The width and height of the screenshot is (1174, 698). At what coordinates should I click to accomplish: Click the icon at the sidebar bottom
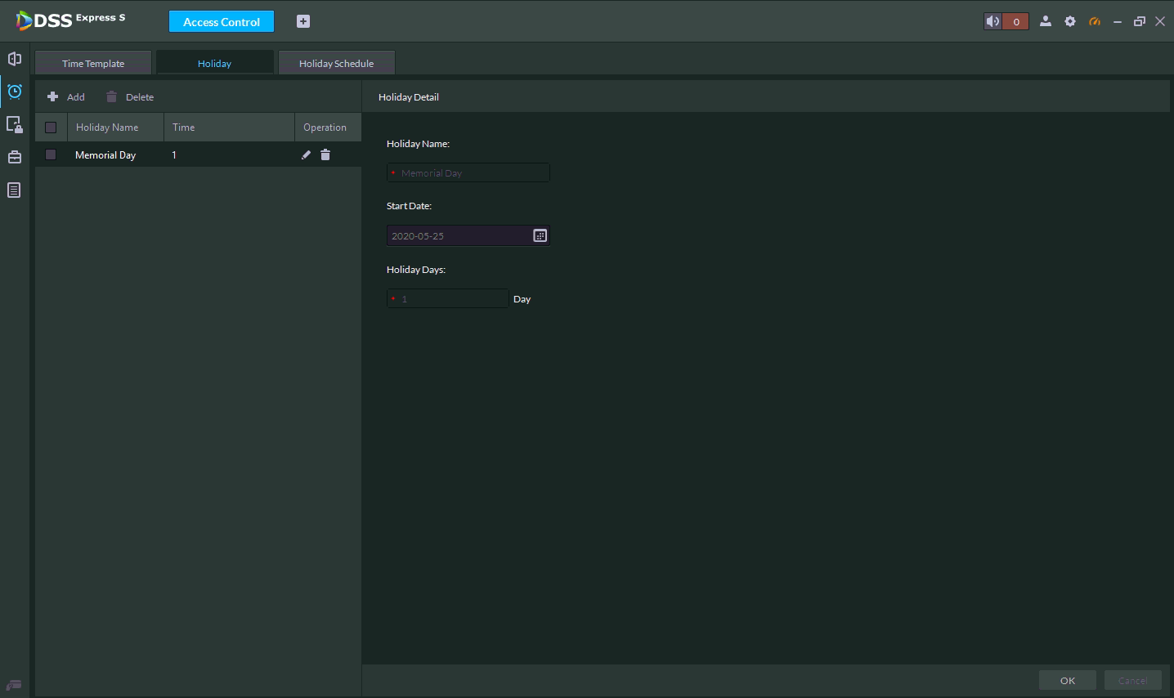point(14,685)
